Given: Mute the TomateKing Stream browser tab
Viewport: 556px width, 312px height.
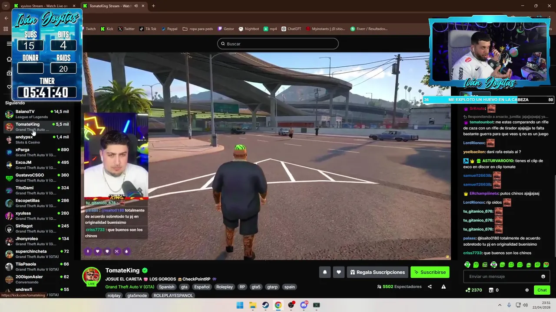Looking at the screenshot, I should [136, 6].
